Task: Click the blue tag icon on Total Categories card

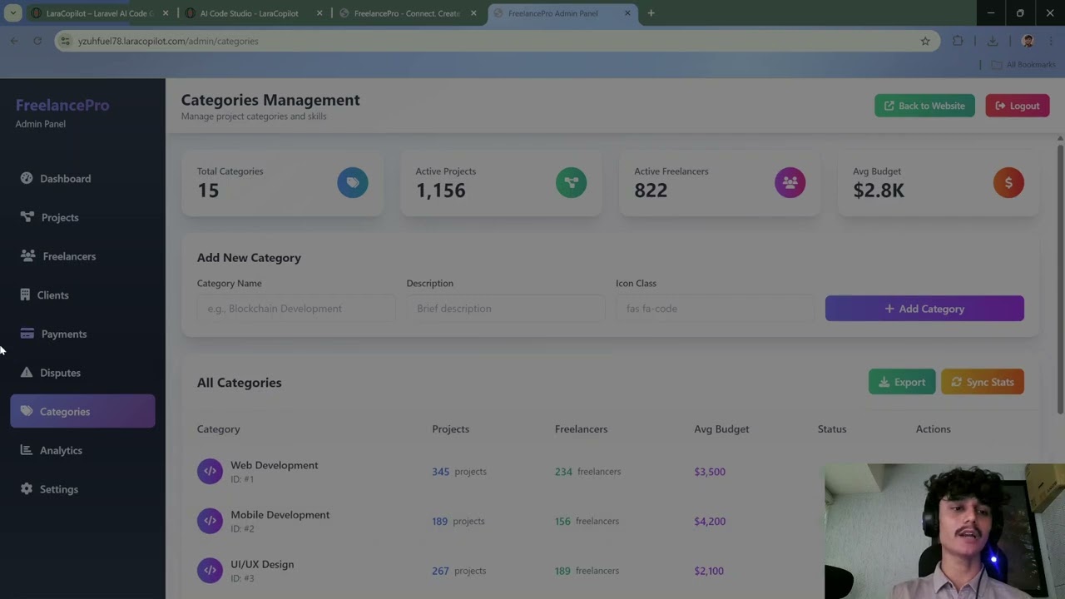Action: coord(353,182)
